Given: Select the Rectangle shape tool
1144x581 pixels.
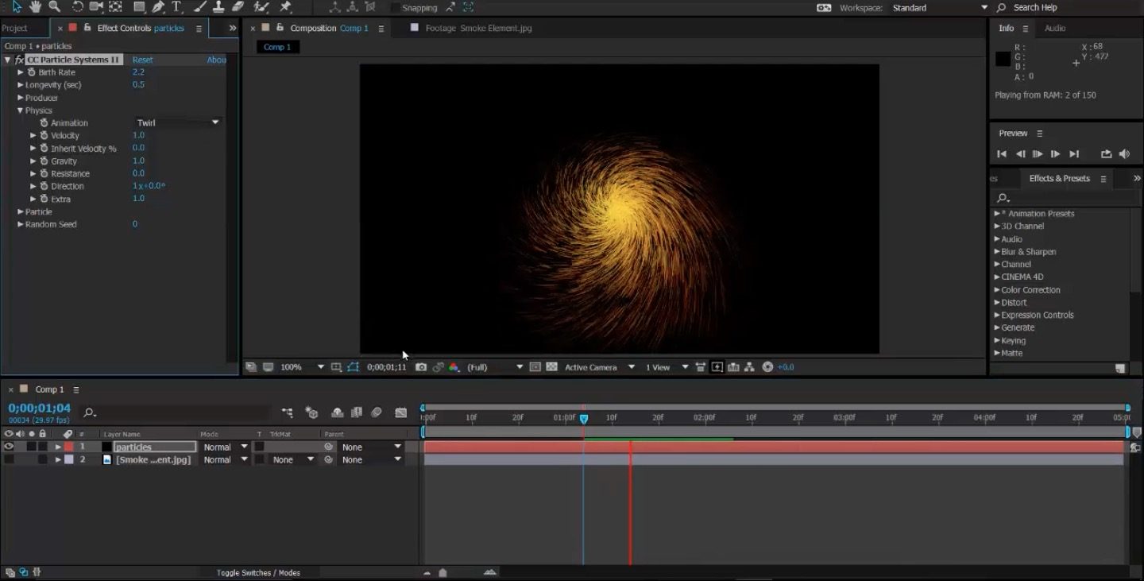Looking at the screenshot, I should tap(140, 7).
